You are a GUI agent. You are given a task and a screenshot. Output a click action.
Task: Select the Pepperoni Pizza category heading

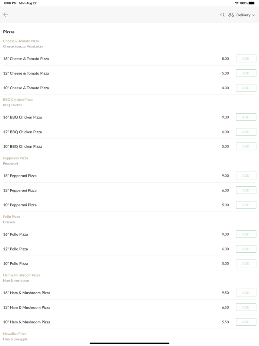16,158
